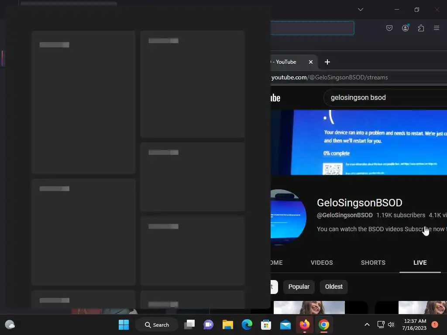Open a new tab with plus button

[327, 62]
